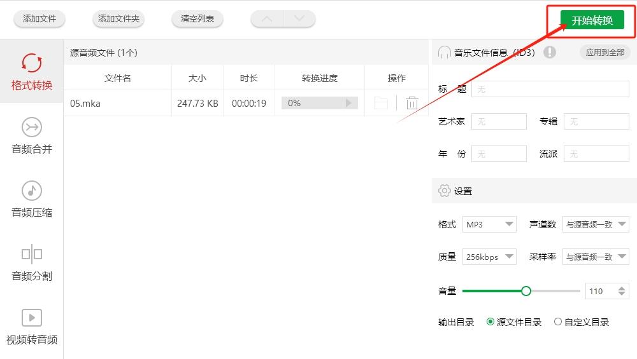Click the headphone icon beside 音乐文件信息

(445, 52)
